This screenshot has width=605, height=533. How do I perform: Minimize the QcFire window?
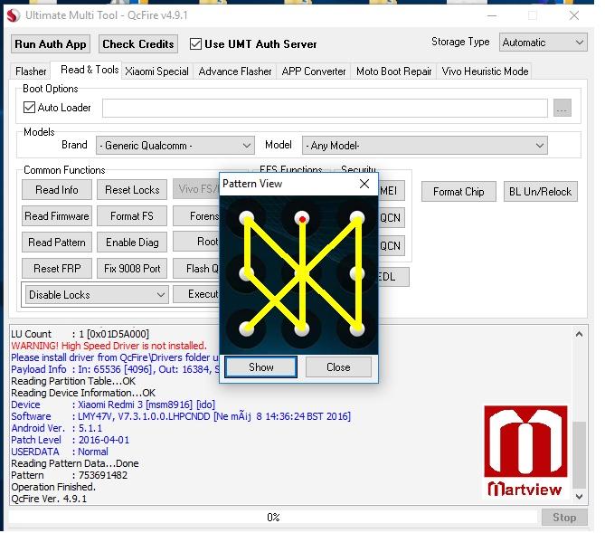(492, 15)
